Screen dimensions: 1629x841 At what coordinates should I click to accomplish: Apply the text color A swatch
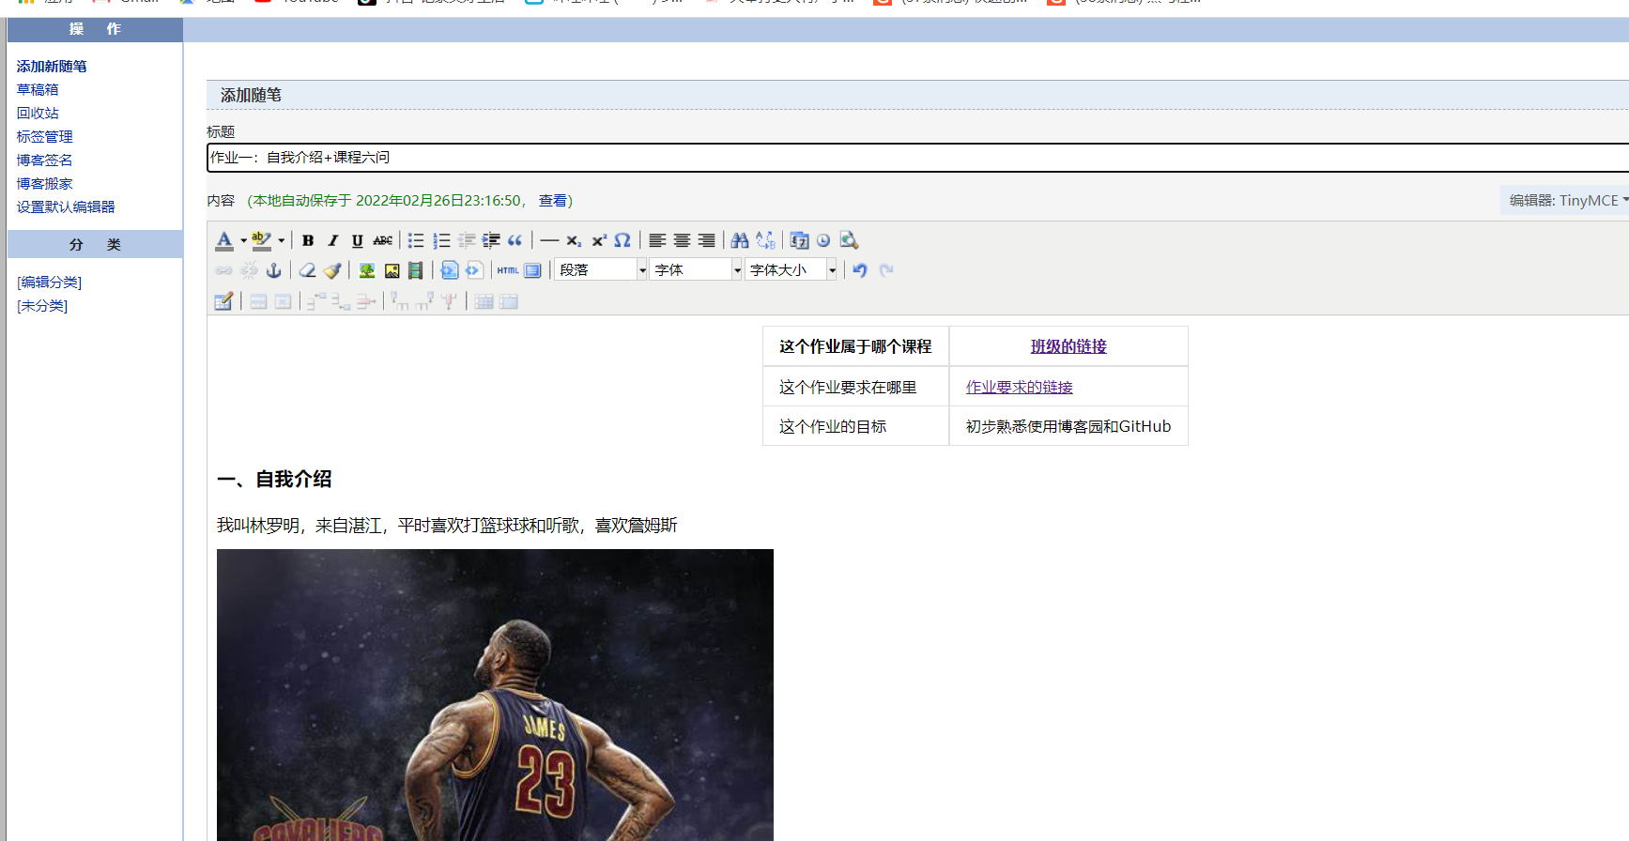[x=224, y=240]
